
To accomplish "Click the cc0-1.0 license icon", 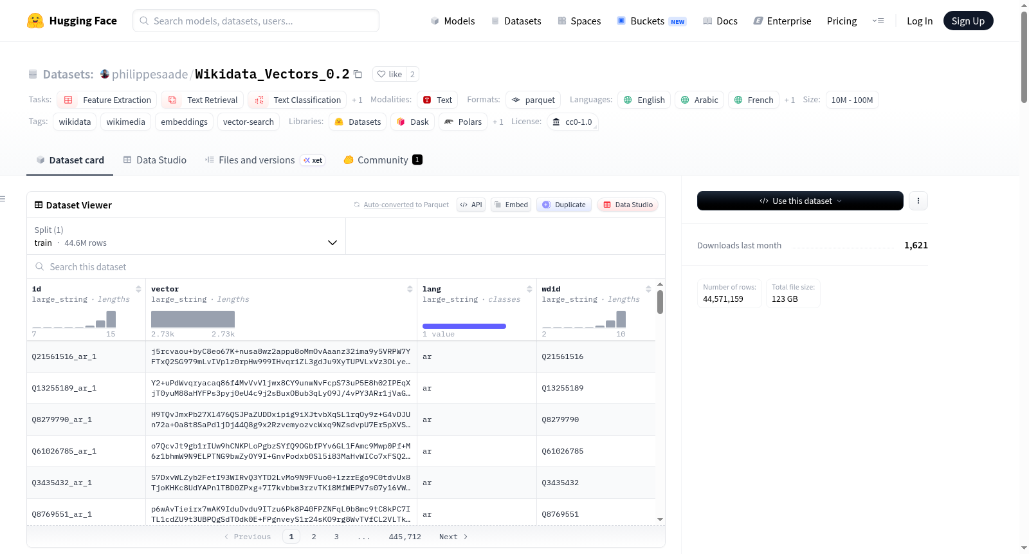I will pos(556,122).
